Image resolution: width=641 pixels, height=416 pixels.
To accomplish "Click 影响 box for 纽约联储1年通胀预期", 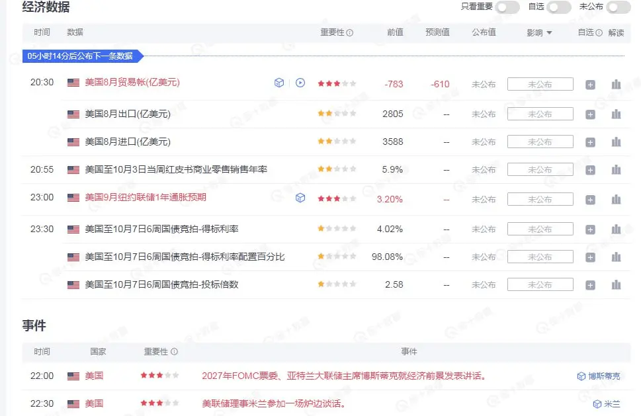I will click(x=540, y=200).
